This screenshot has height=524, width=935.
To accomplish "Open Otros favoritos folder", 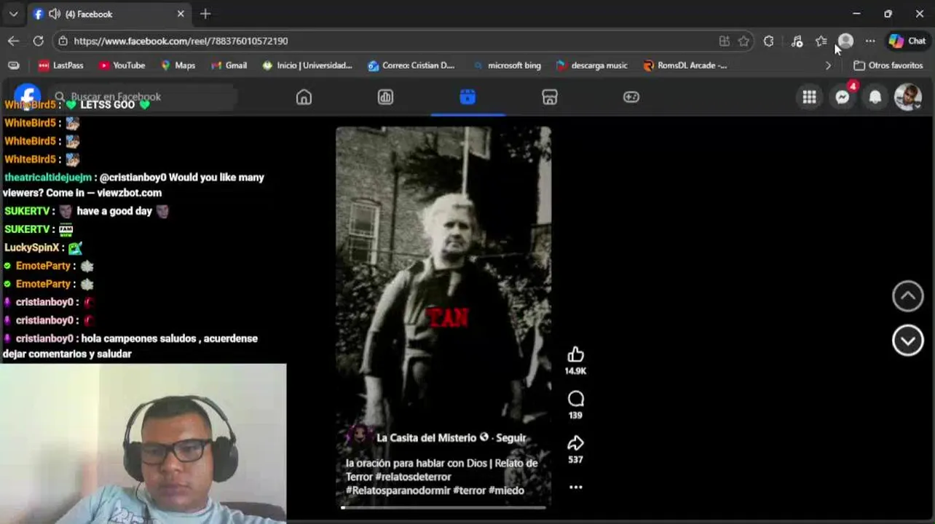I will (x=888, y=65).
